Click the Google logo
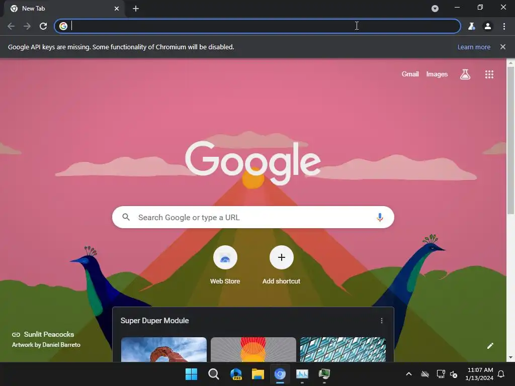This screenshot has width=515, height=386. point(253,163)
